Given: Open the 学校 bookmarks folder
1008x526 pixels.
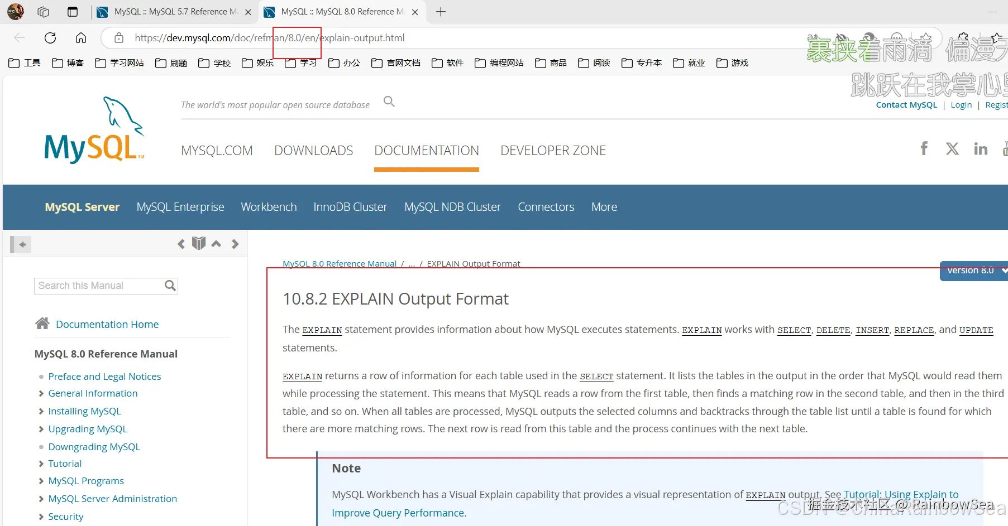Looking at the screenshot, I should [214, 63].
